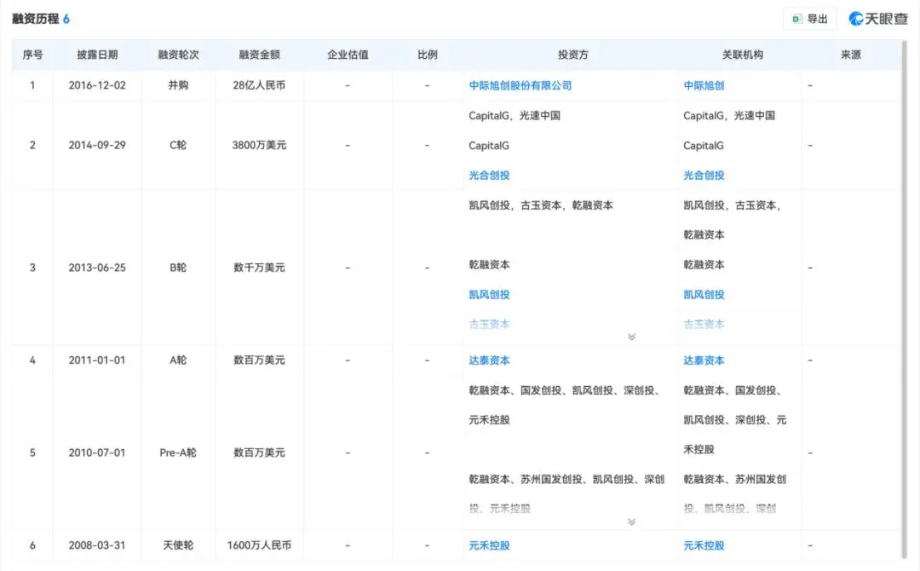
Task: Select date cell 2014-09-29
Action: (97, 145)
